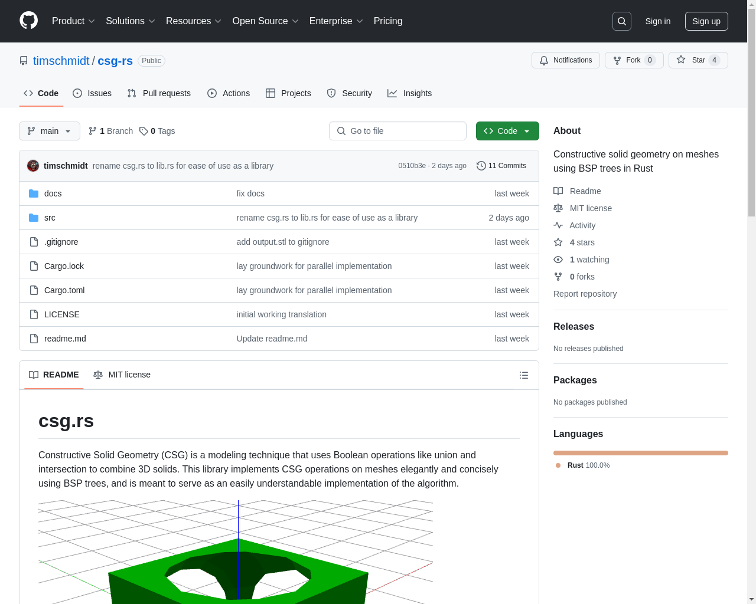This screenshot has height=604, width=756.
Task: Click the branch icon beside 1 Branch
Action: click(x=93, y=131)
